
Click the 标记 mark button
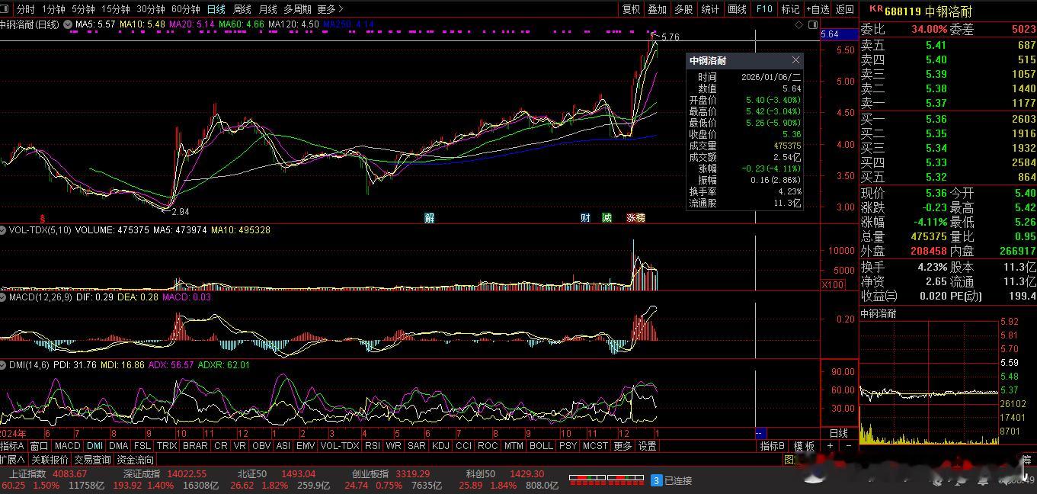[791, 9]
